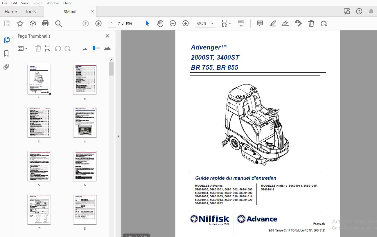Expand the fit page tool dropdown arrow
This screenshot has height=237, width=377.
coord(230,23)
